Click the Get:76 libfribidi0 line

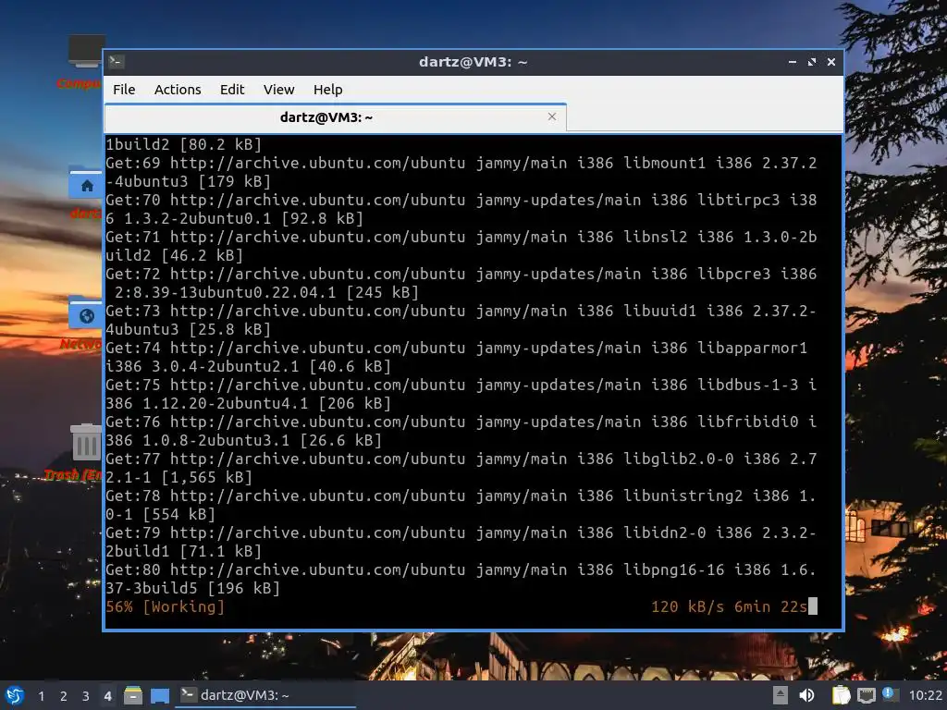click(461, 431)
